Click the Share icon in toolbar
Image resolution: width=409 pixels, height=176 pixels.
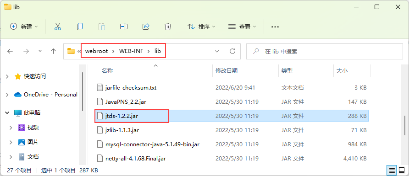145,27
